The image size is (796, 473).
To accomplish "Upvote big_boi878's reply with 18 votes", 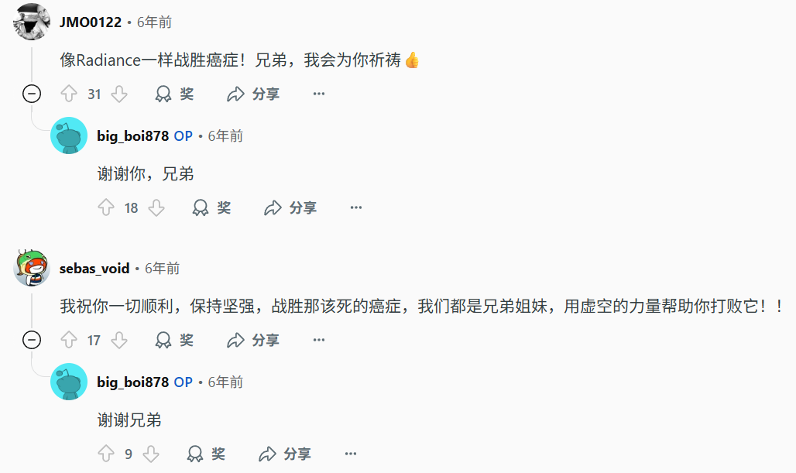I will coord(105,207).
